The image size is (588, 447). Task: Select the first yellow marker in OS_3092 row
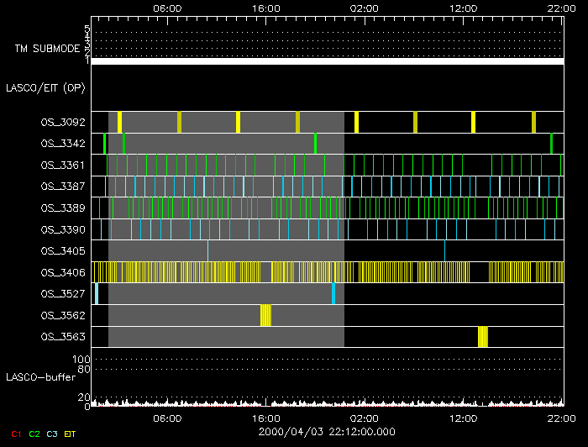pos(119,122)
